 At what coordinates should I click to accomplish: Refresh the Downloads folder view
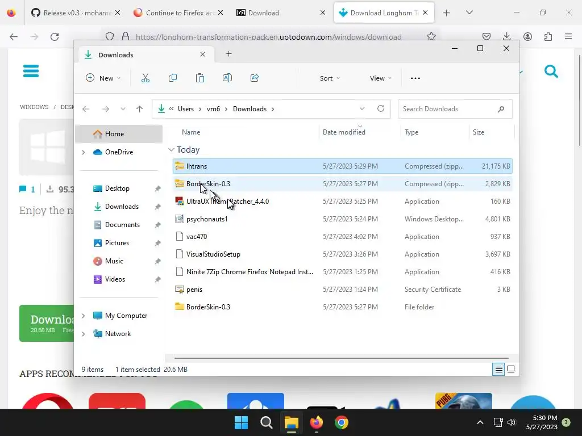coord(380,108)
